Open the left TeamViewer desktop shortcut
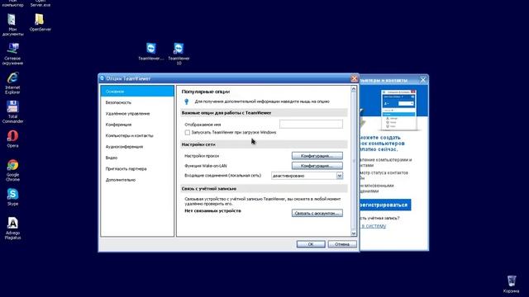 150,51
